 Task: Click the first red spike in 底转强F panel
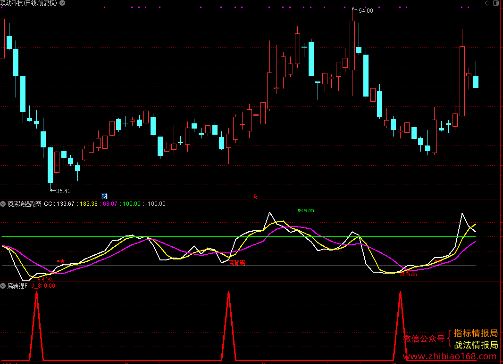37,326
